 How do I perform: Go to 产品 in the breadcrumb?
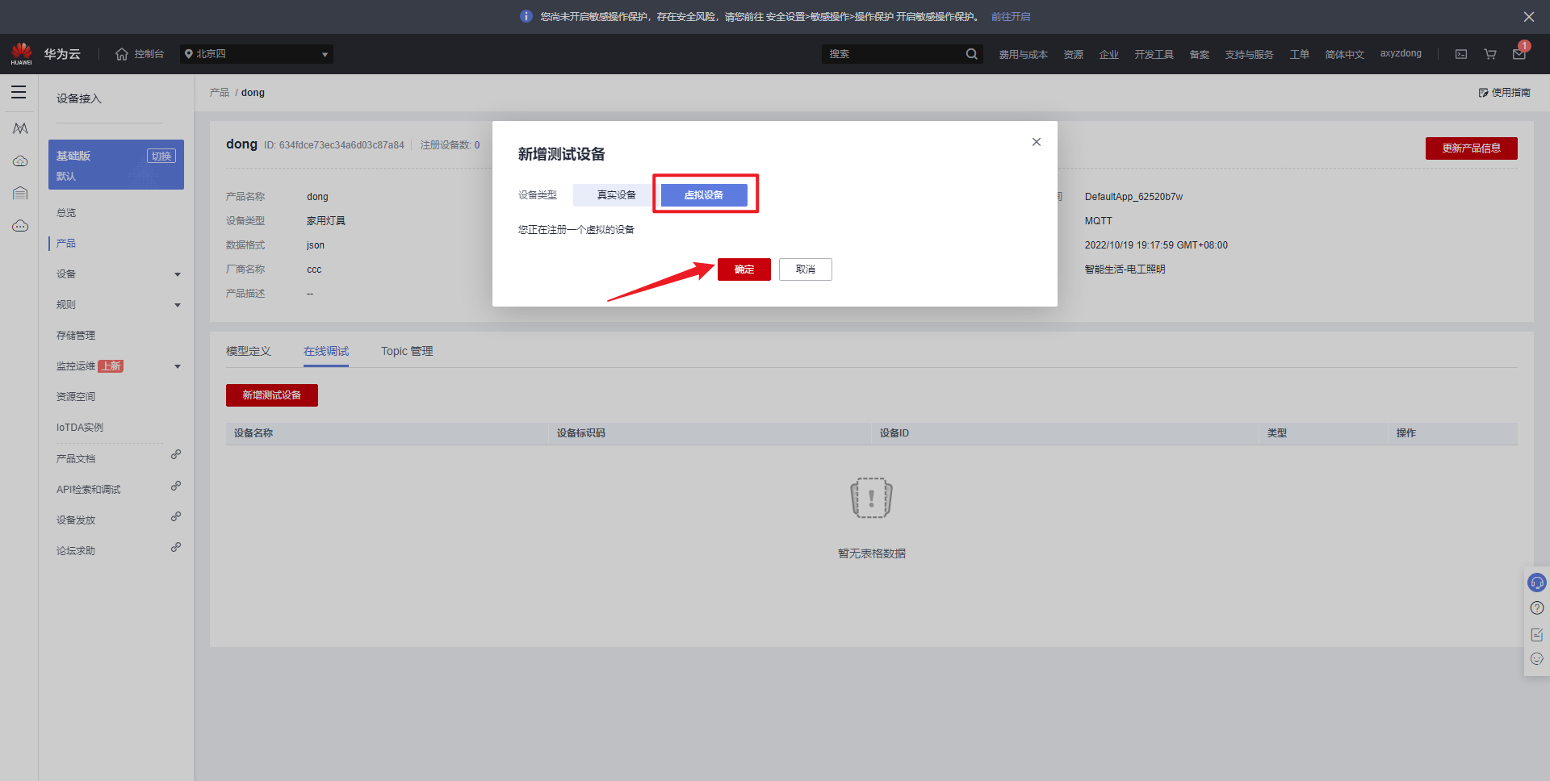point(220,93)
